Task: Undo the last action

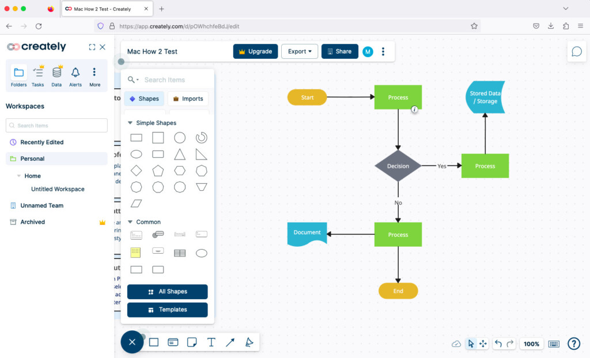Action: 498,344
